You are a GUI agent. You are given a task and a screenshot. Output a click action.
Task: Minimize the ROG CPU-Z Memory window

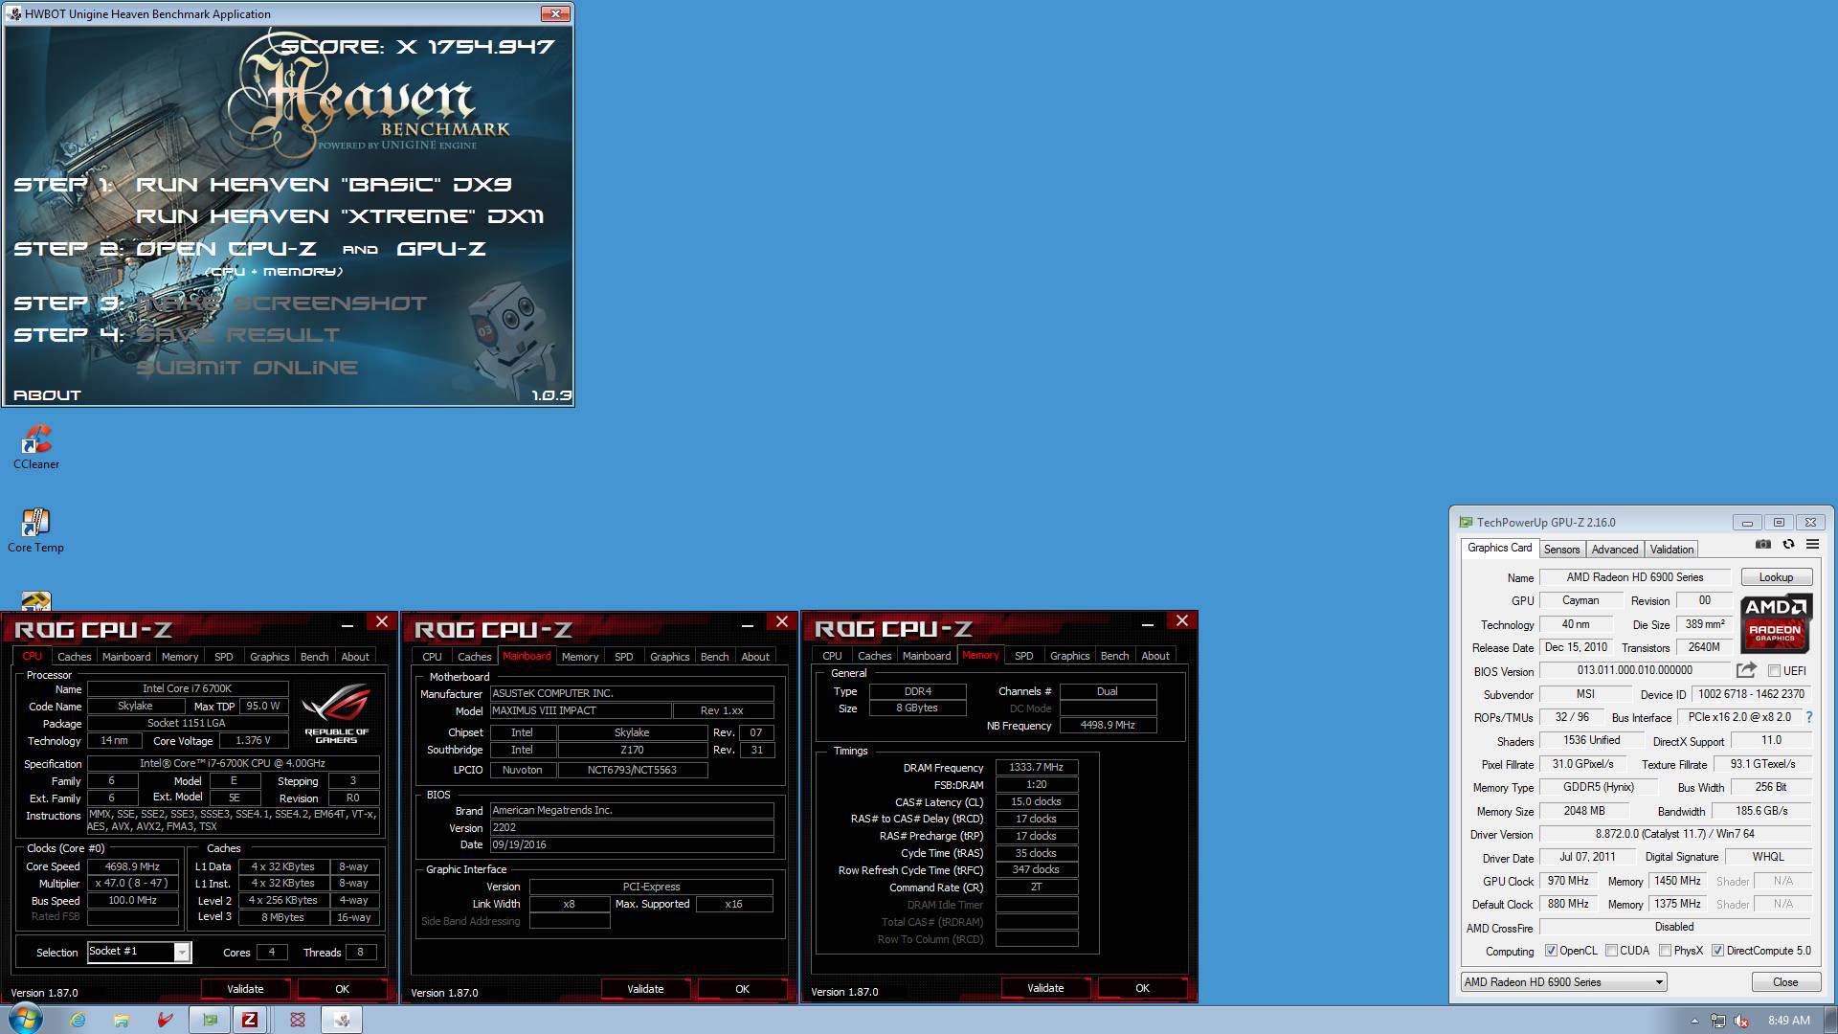[1148, 623]
